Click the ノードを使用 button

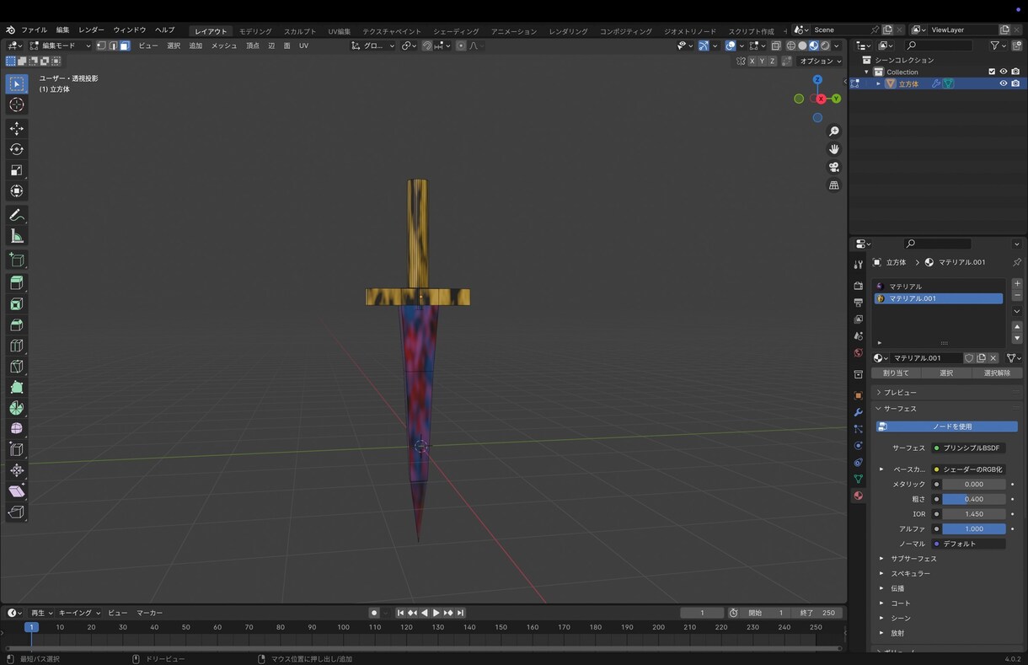tap(947, 426)
